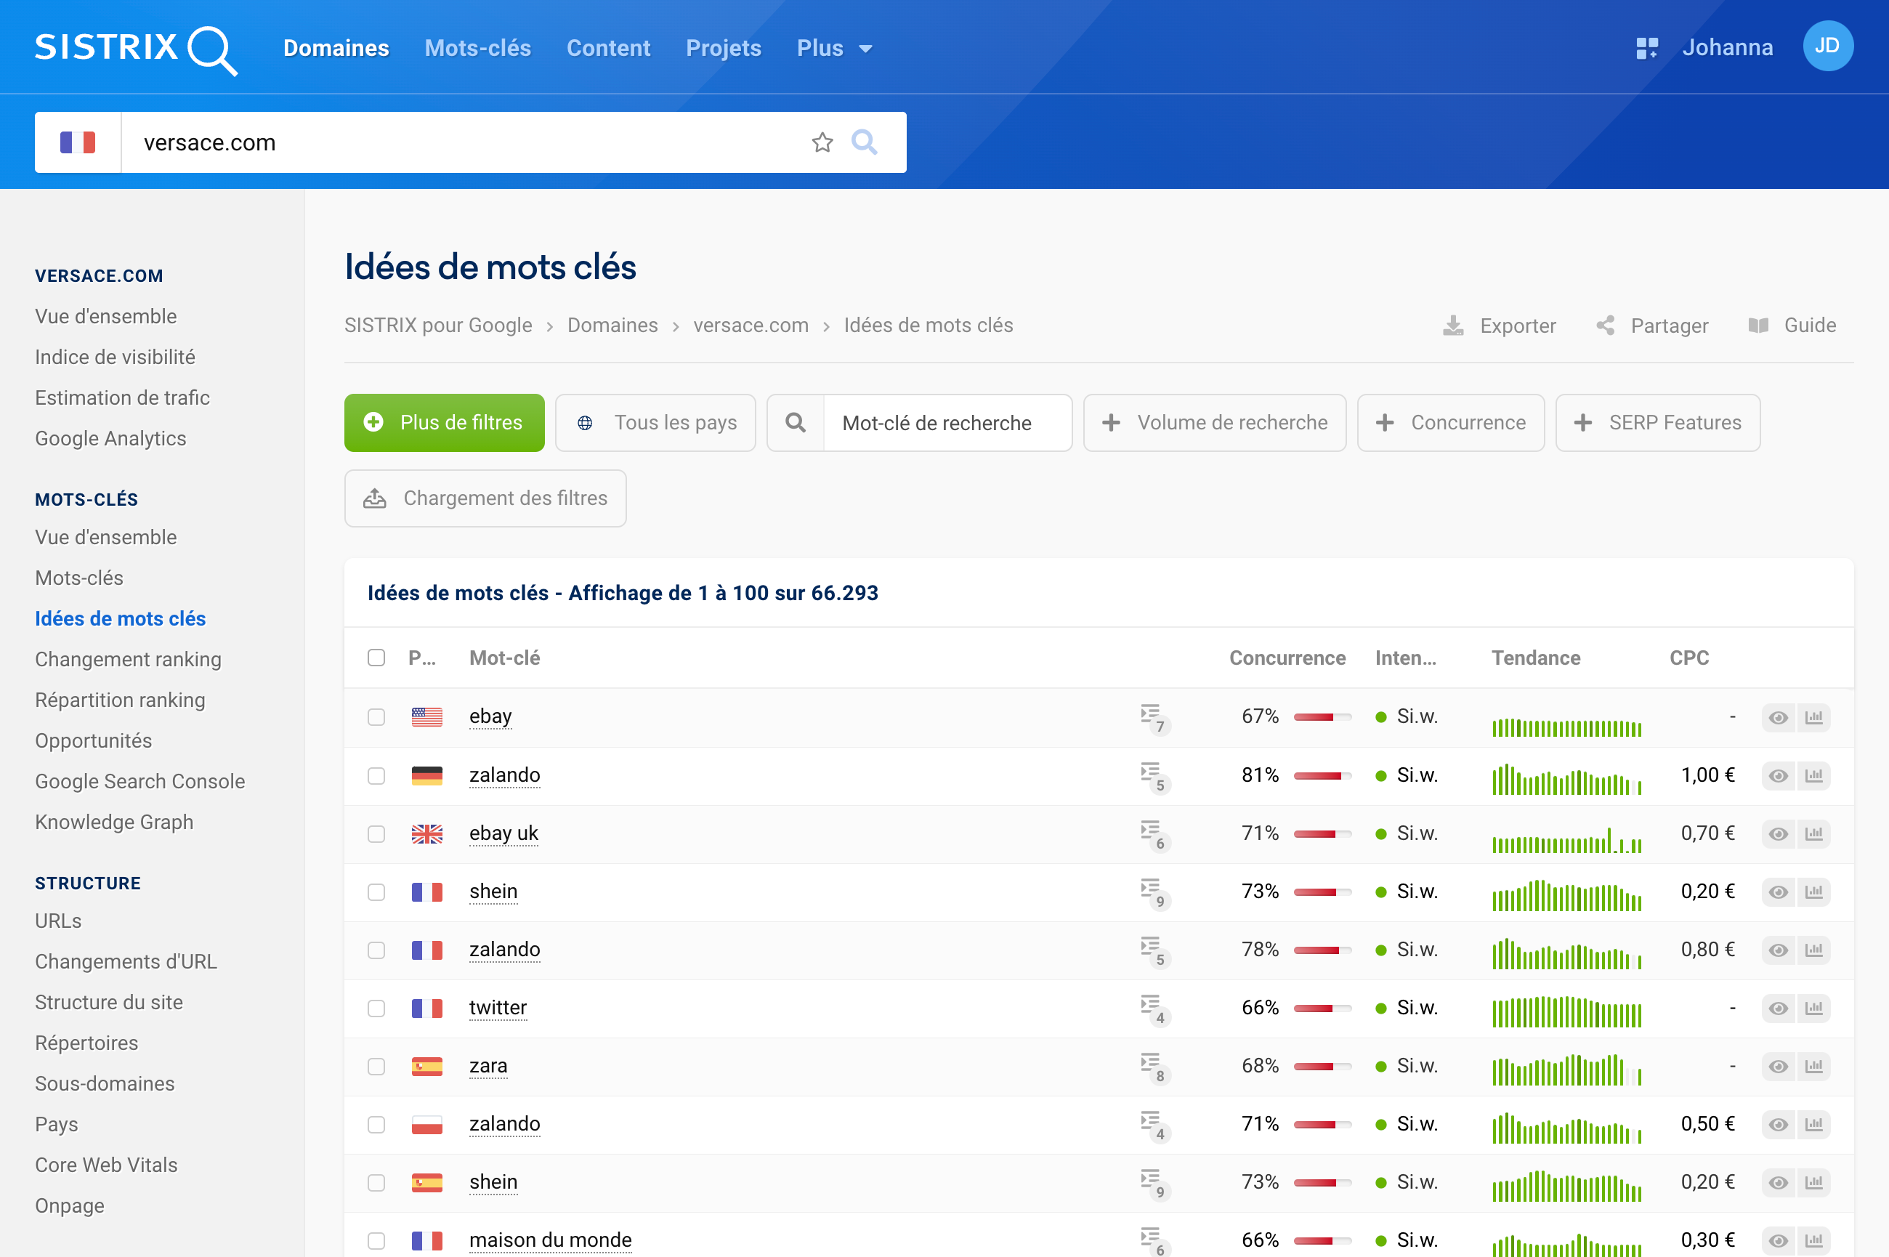Viewport: 1889px width, 1257px height.
Task: Click the trend sparkline for twitter
Action: click(1567, 1011)
